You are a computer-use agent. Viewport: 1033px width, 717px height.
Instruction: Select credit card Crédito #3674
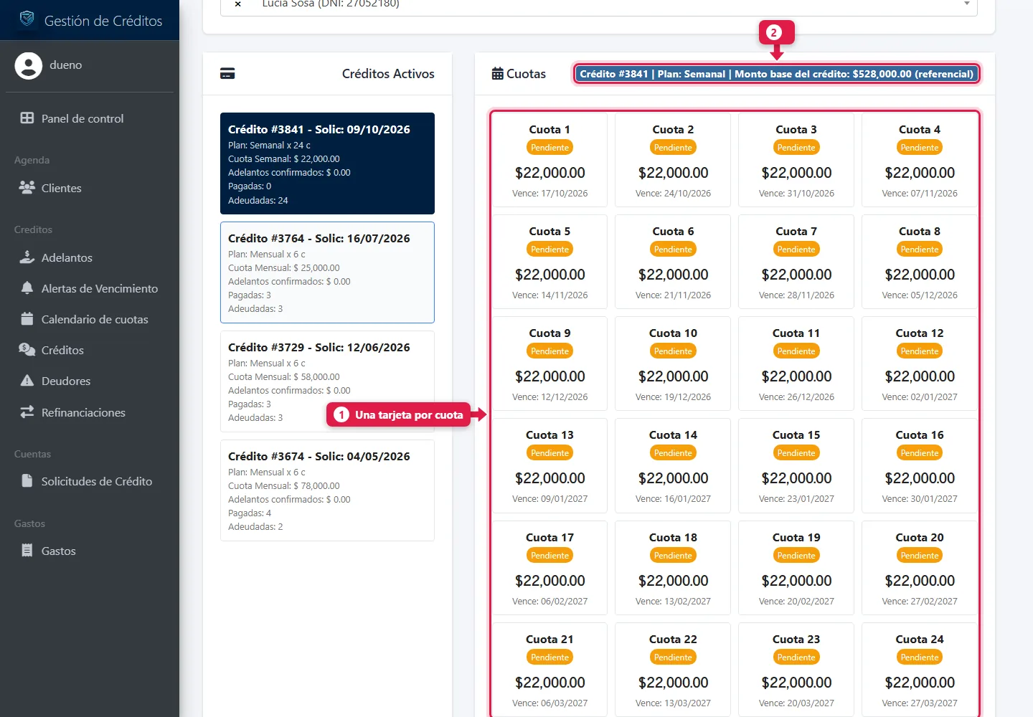coord(327,490)
